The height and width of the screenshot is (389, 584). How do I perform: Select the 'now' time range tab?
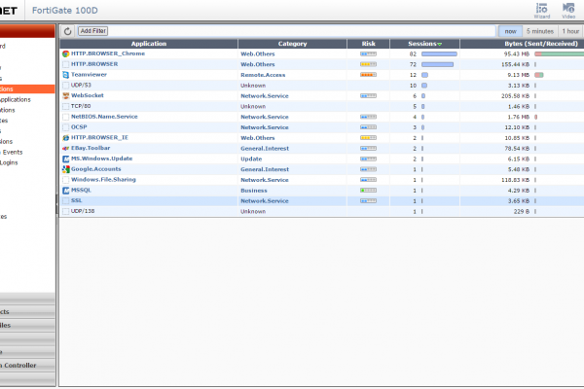(510, 31)
